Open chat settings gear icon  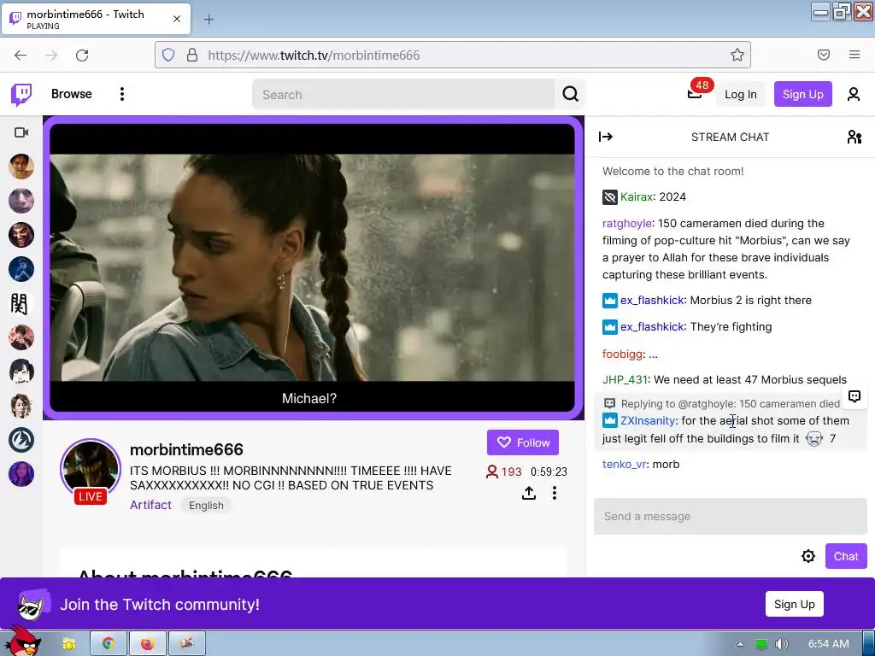click(x=808, y=556)
